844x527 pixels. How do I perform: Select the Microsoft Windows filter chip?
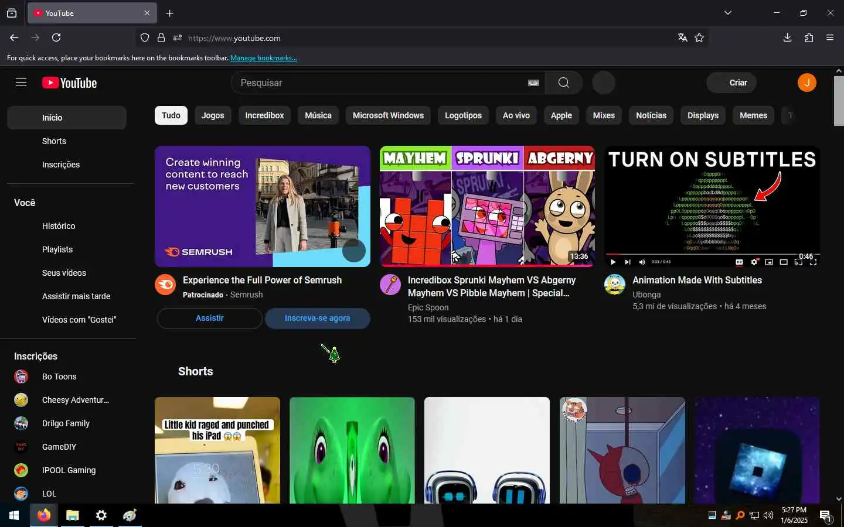pyautogui.click(x=388, y=115)
